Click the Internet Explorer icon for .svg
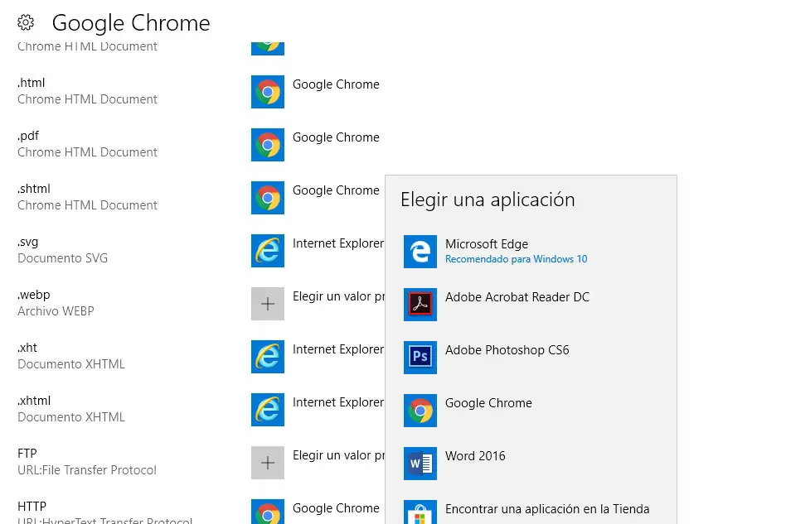This screenshot has height=524, width=786. (x=267, y=251)
